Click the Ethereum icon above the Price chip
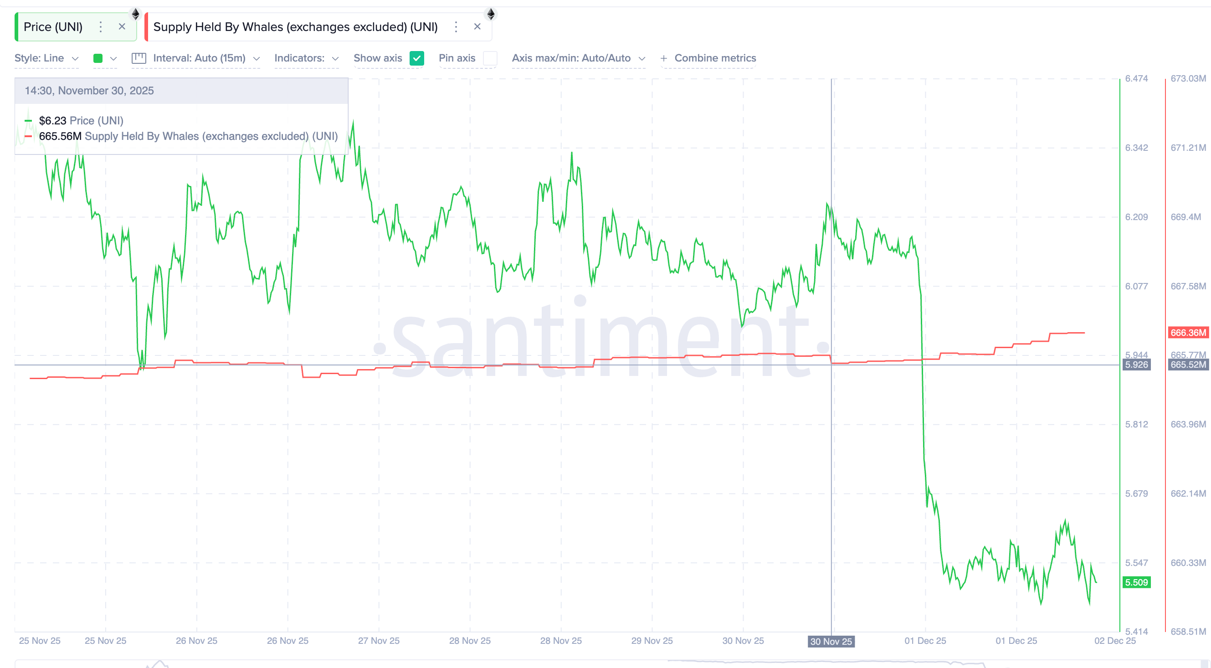This screenshot has width=1211, height=668. (135, 14)
